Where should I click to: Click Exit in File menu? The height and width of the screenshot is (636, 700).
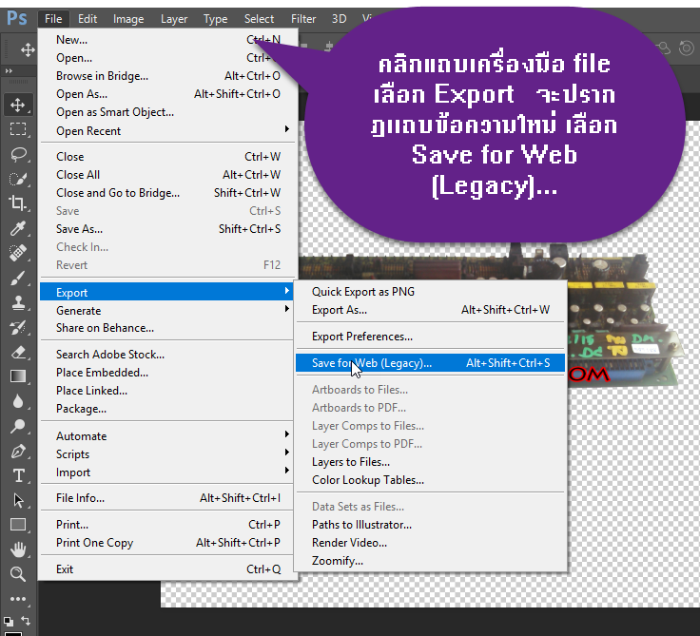[x=168, y=569]
